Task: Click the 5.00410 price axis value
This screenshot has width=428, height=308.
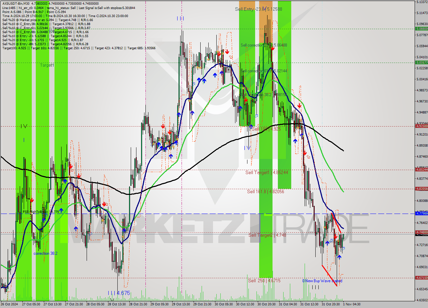Action: (422, 79)
